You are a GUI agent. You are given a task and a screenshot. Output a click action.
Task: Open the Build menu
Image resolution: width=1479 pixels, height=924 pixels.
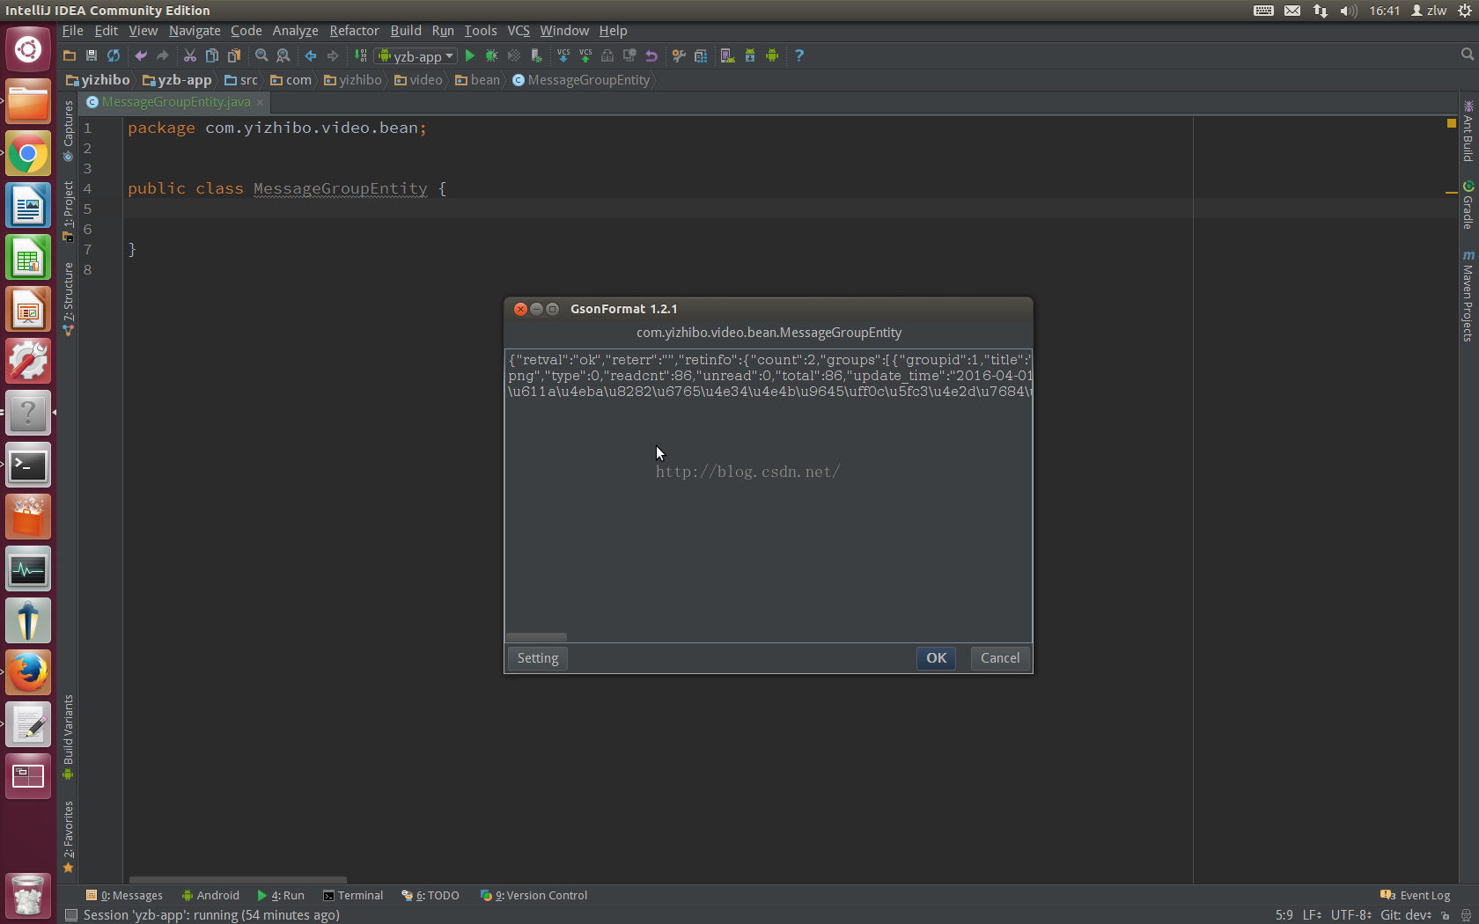[x=406, y=31]
